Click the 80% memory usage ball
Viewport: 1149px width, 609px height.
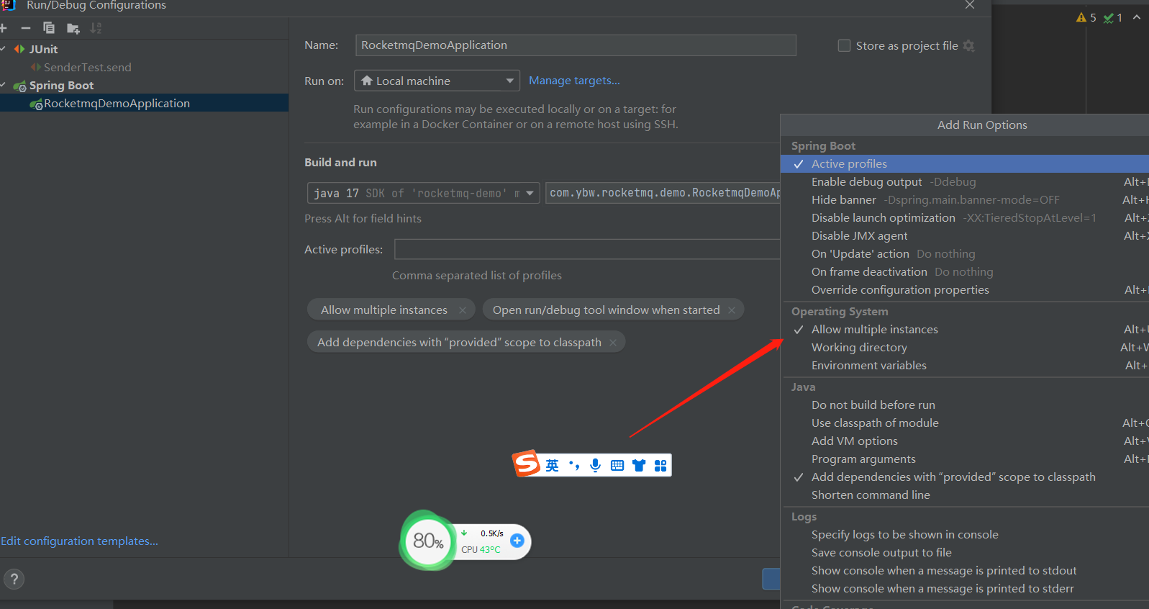pyautogui.click(x=428, y=541)
